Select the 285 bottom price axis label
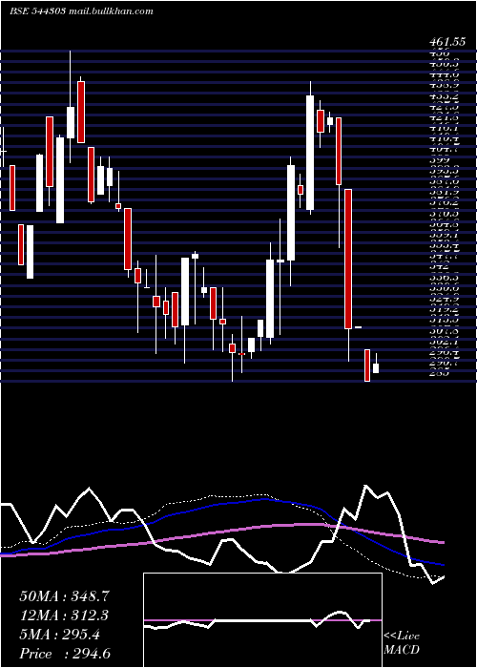477x668 pixels. point(440,373)
